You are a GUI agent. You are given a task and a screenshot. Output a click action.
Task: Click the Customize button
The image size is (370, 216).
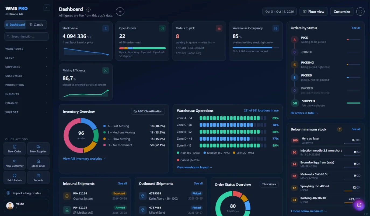pos(342,12)
